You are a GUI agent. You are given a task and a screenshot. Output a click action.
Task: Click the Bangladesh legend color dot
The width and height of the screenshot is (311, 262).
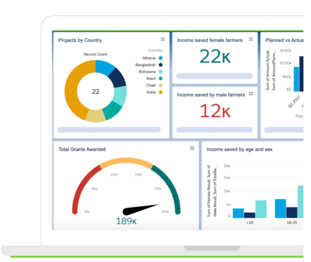coord(160,65)
